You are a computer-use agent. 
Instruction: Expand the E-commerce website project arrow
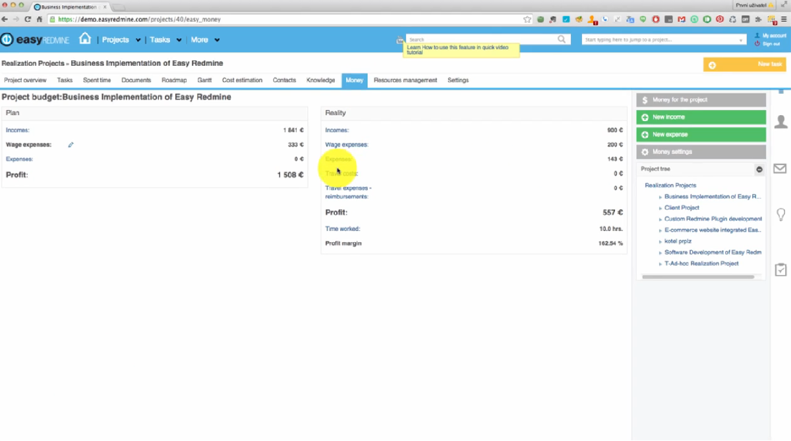coord(660,230)
